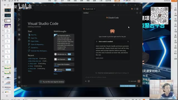Click Try out the new Agents window button
This screenshot has width=178, height=100.
click(x=52, y=82)
